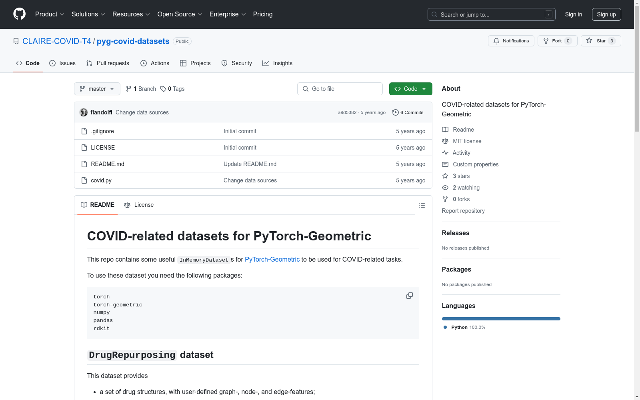Click the fork icon beside 0 forks
Image resolution: width=640 pixels, height=400 pixels.
(x=445, y=199)
